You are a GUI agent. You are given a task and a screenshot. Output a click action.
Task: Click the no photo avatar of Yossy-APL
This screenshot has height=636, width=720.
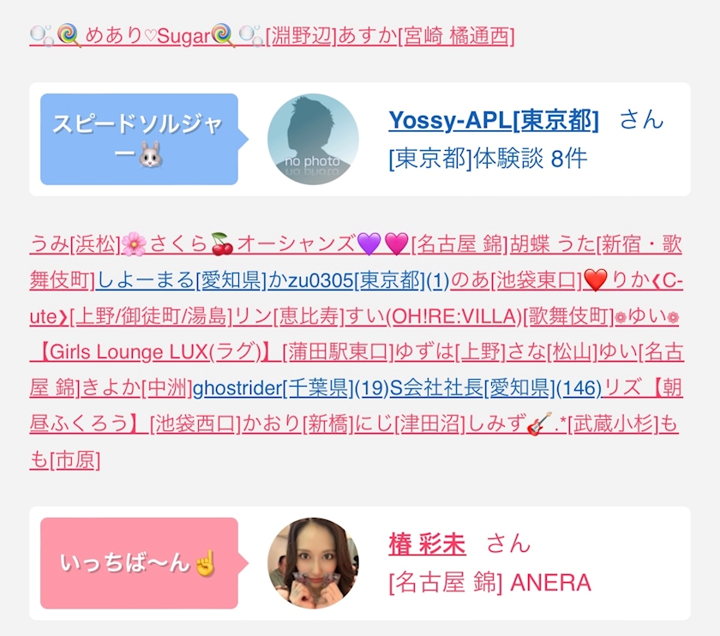point(313,139)
